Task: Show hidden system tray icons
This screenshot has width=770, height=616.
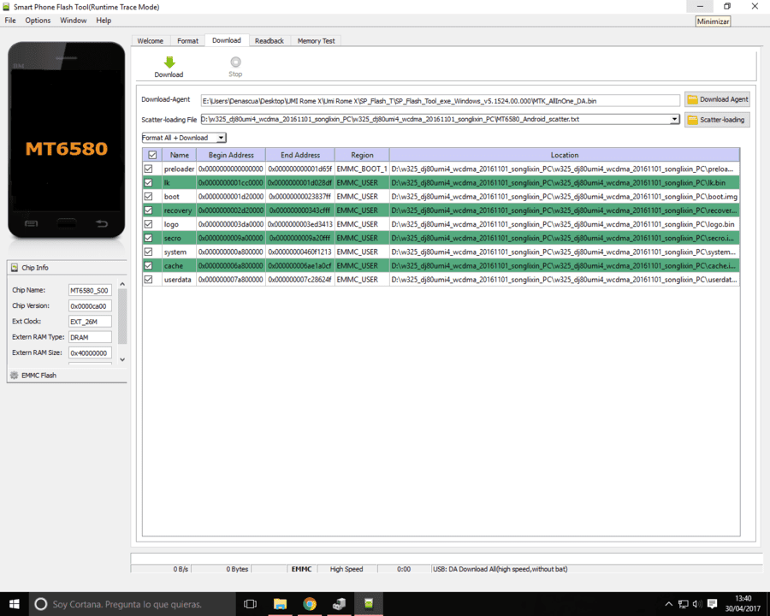Action: [x=668, y=604]
